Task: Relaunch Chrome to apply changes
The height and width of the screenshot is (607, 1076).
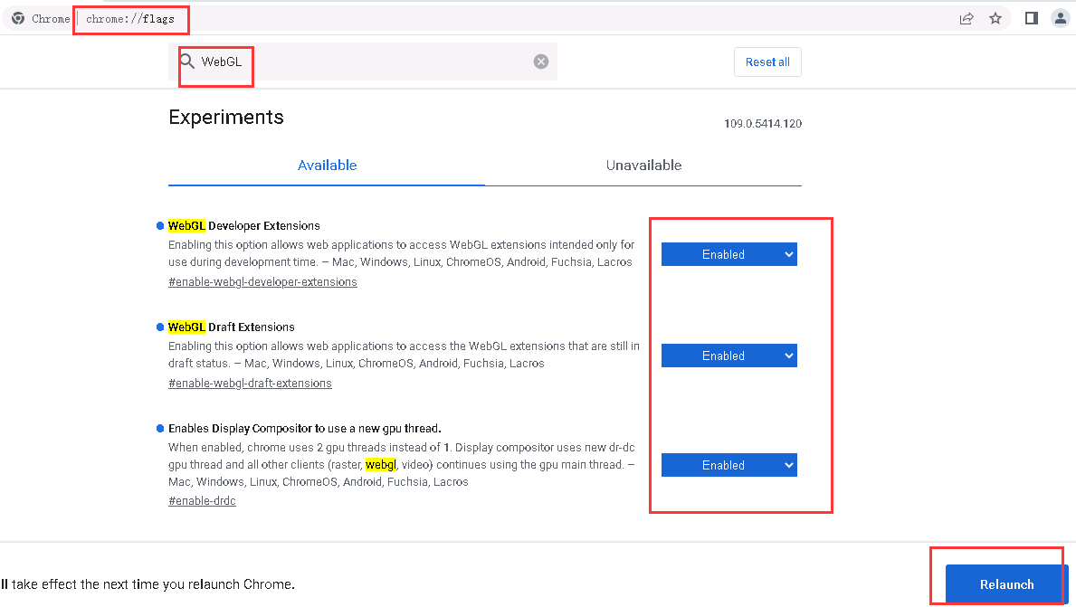Action: click(x=1006, y=584)
